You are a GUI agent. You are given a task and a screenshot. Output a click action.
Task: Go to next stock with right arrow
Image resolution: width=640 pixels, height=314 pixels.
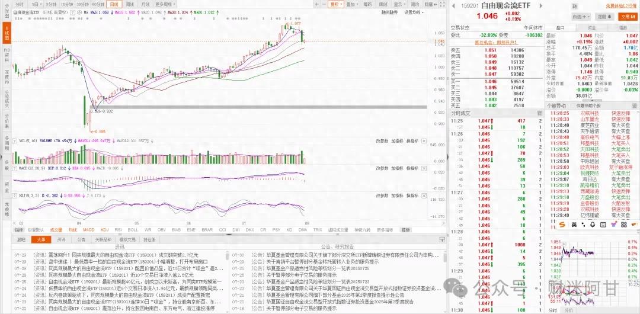coord(541,5)
